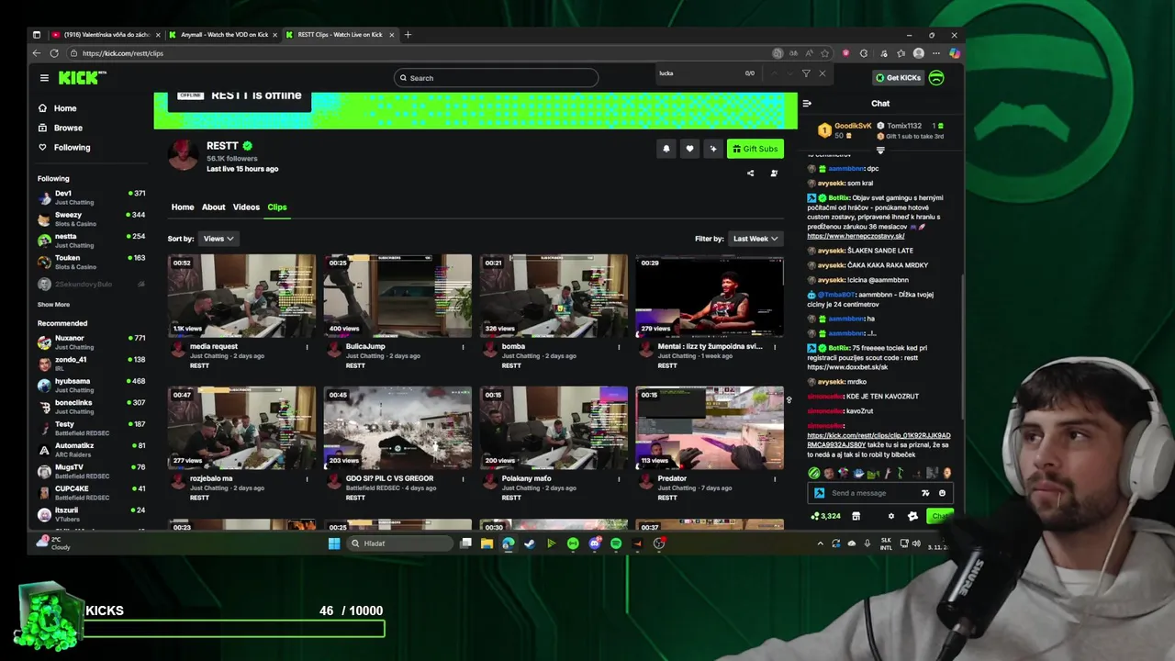Image resolution: width=1175 pixels, height=661 pixels.
Task: Click the green Chat send button
Action: (x=939, y=516)
